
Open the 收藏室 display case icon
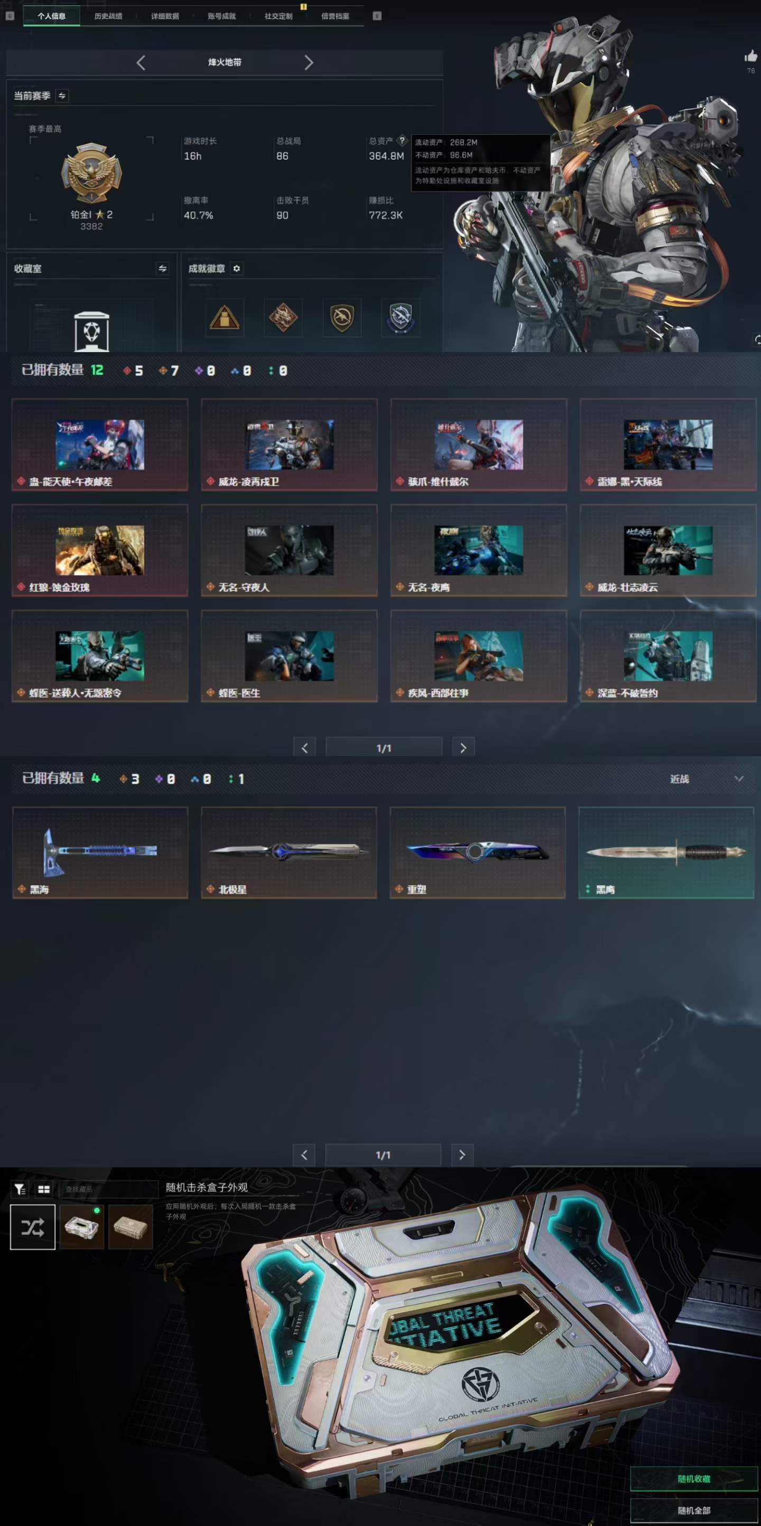pyautogui.click(x=92, y=331)
